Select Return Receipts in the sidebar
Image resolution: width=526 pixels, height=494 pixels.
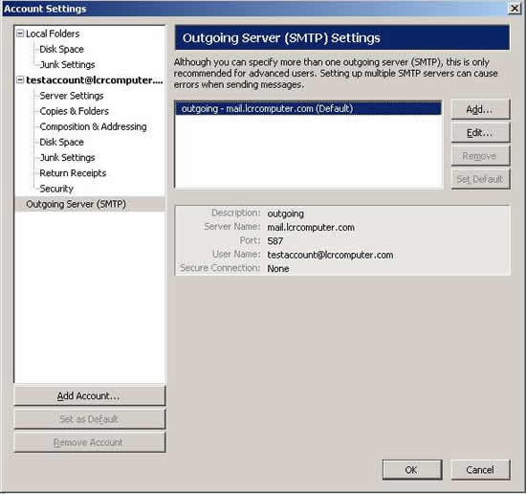73,173
